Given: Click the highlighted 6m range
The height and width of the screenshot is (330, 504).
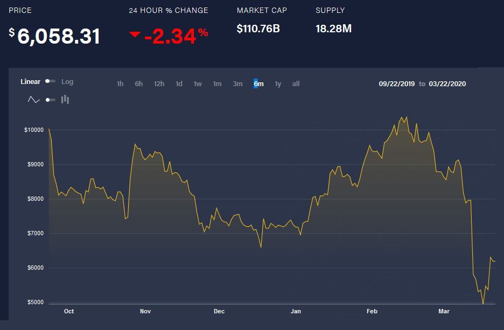Looking at the screenshot, I should (x=258, y=83).
